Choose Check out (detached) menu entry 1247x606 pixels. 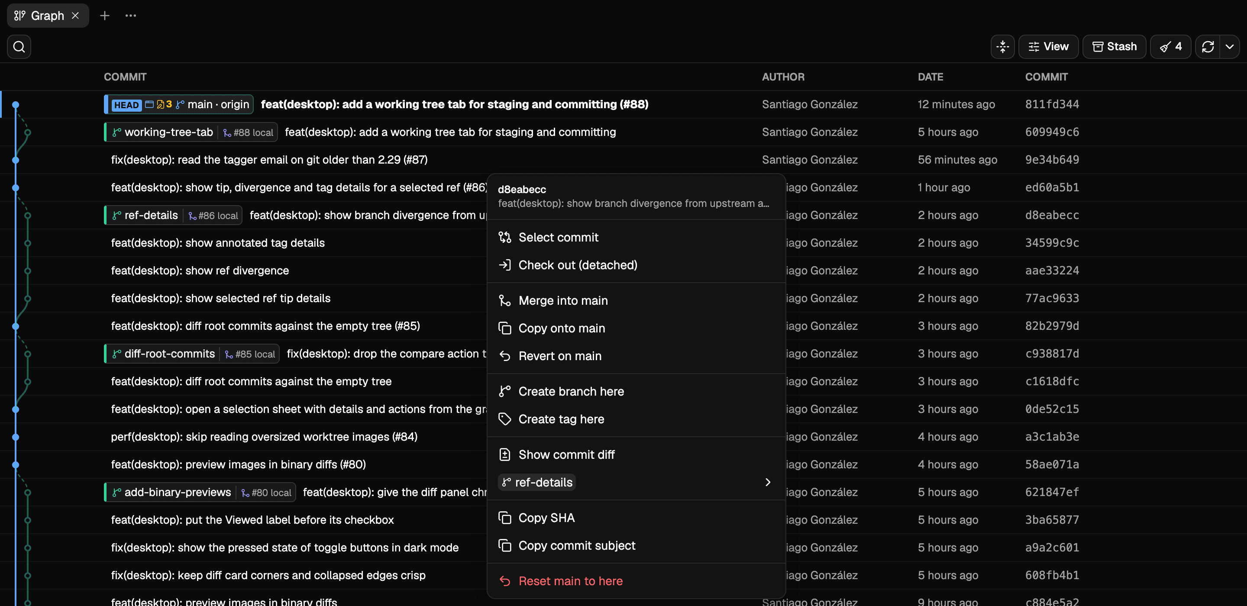[636, 265]
